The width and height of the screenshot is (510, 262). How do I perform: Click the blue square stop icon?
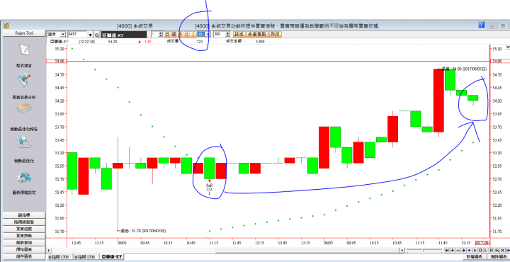[469, 250]
